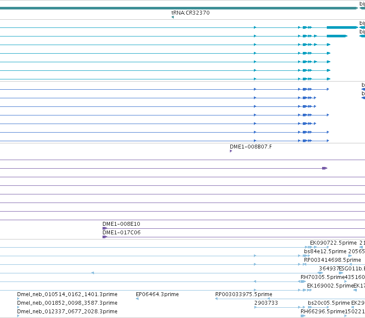Viewport: 365px width, 318px height.
Task: Select the DME1-017C06 feature label
Action: pos(121,233)
